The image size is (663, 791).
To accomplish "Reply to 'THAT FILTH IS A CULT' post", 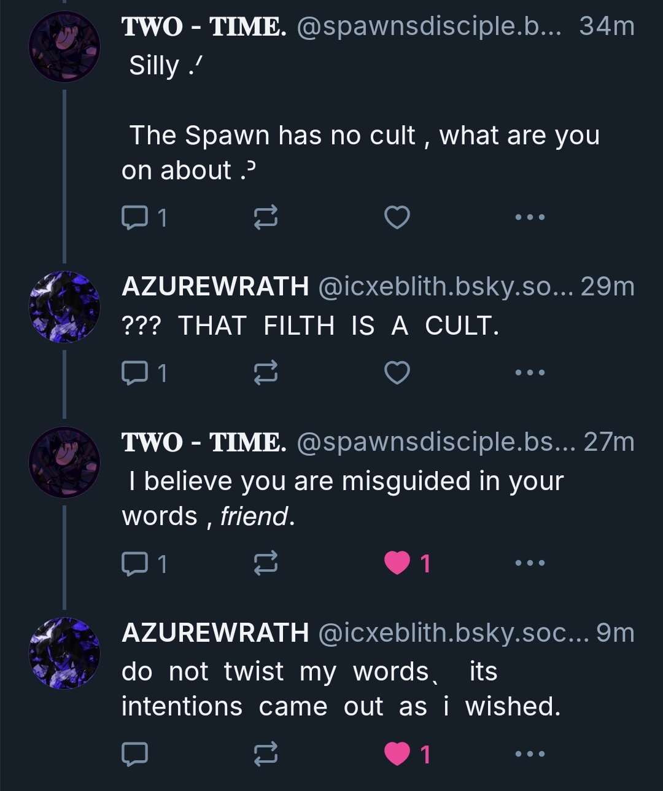I will (x=135, y=372).
